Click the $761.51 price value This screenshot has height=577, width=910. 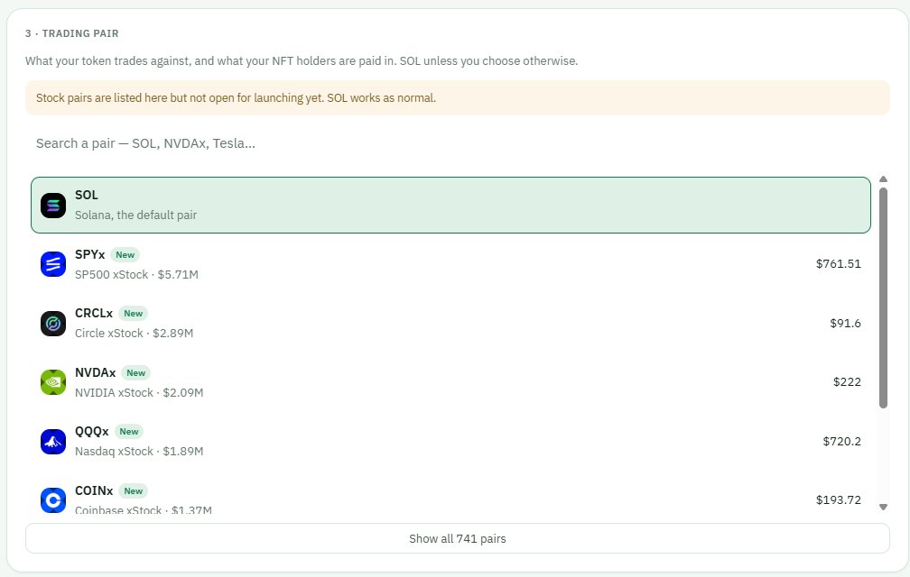coord(838,264)
